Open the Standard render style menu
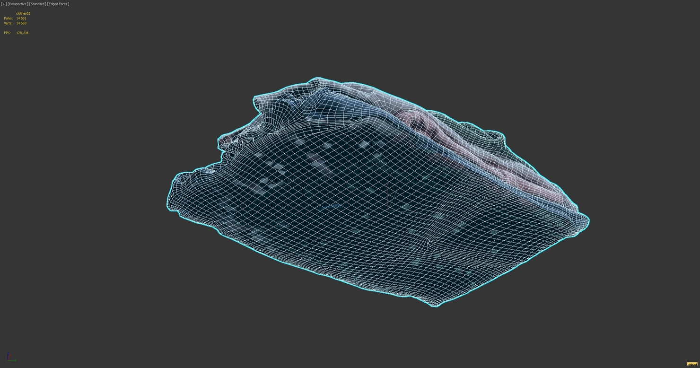Screen dimensions: 700x368 click(x=37, y=4)
